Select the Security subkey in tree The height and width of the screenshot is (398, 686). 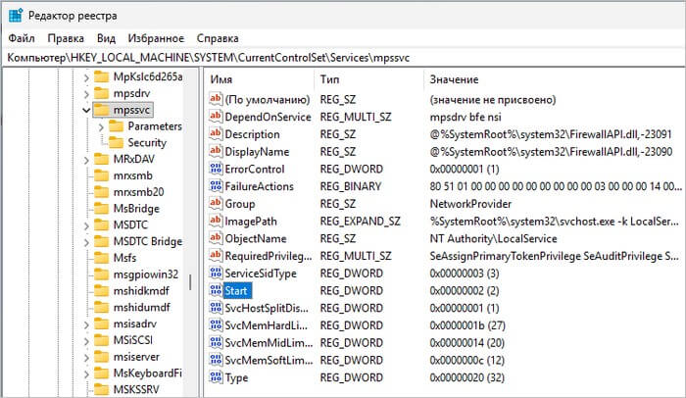(147, 143)
